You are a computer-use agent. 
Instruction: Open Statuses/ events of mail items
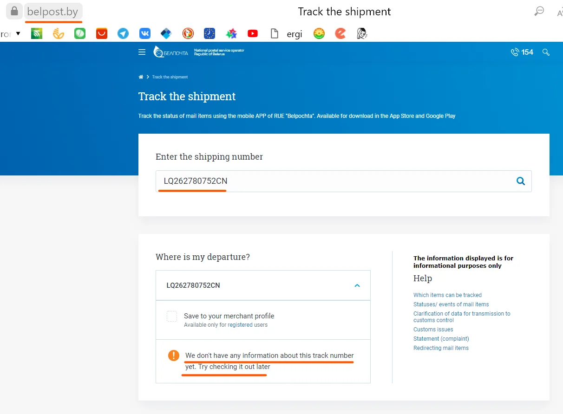(x=451, y=304)
